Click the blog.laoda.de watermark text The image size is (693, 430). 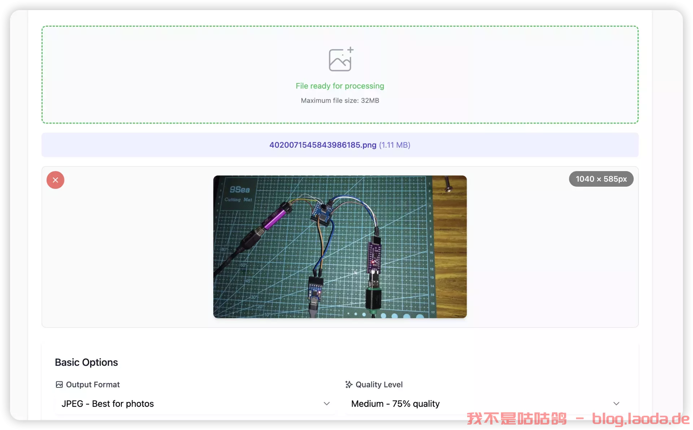[x=641, y=419]
